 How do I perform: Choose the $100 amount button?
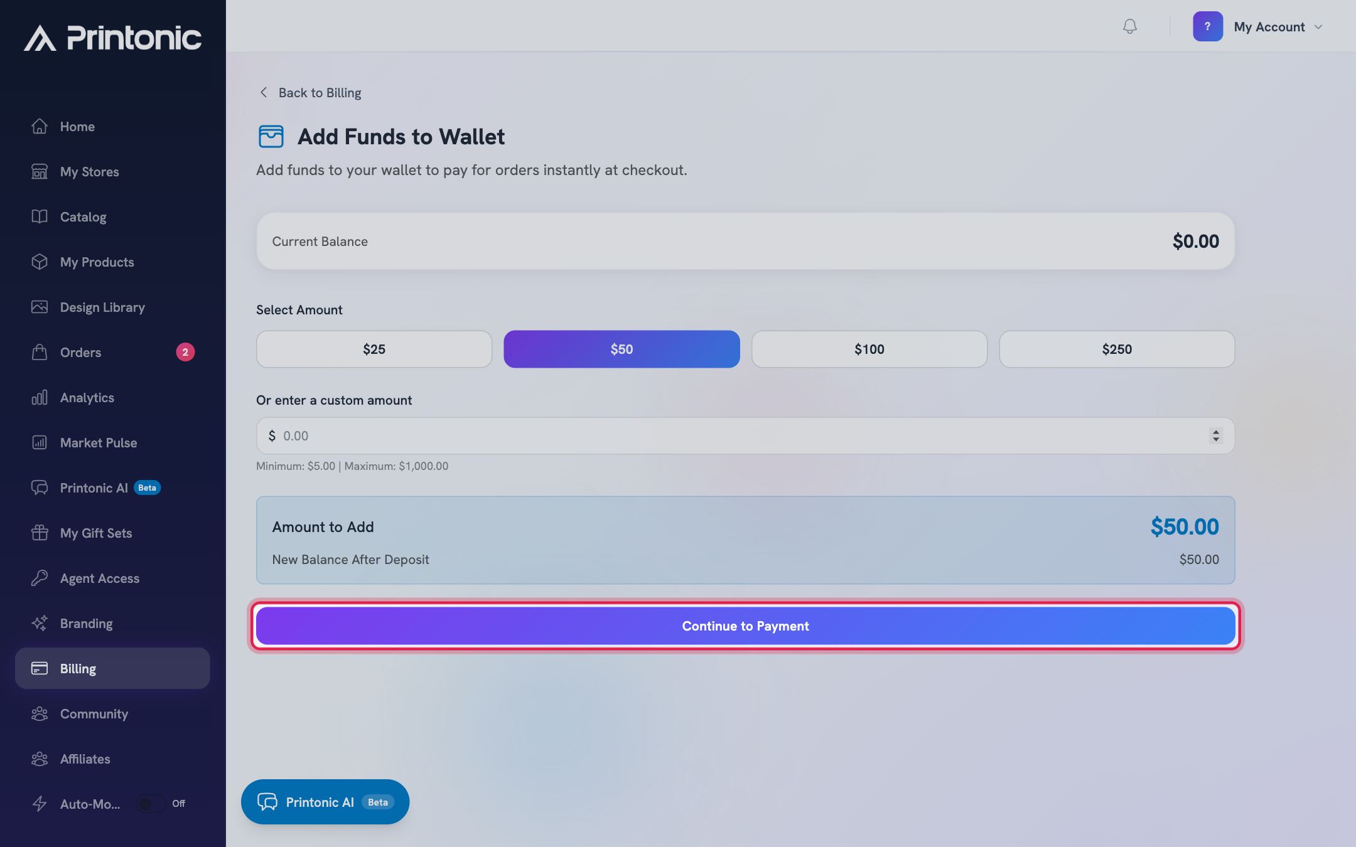pos(869,349)
